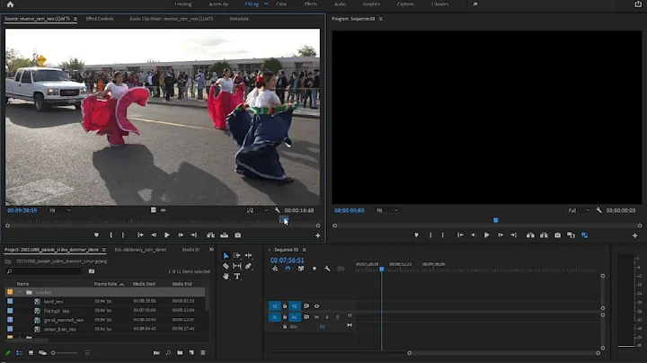Screen dimensions: 647x363
Task: Toggle timeline snap magnet
Action: 288,269
